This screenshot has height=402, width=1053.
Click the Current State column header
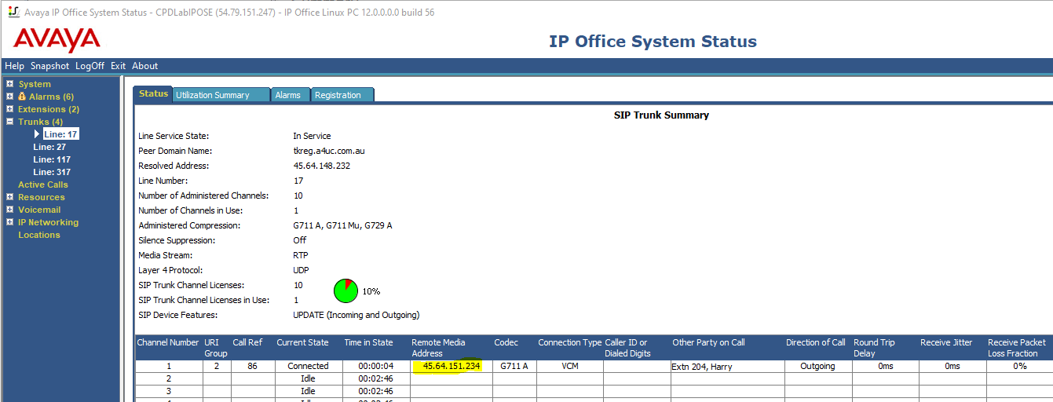coord(308,348)
